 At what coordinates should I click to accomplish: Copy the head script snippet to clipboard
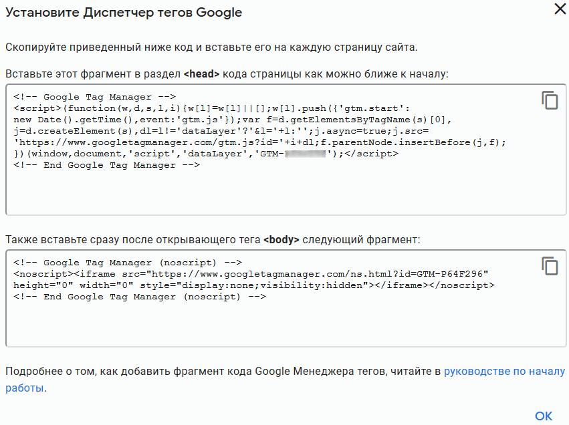coord(550,100)
